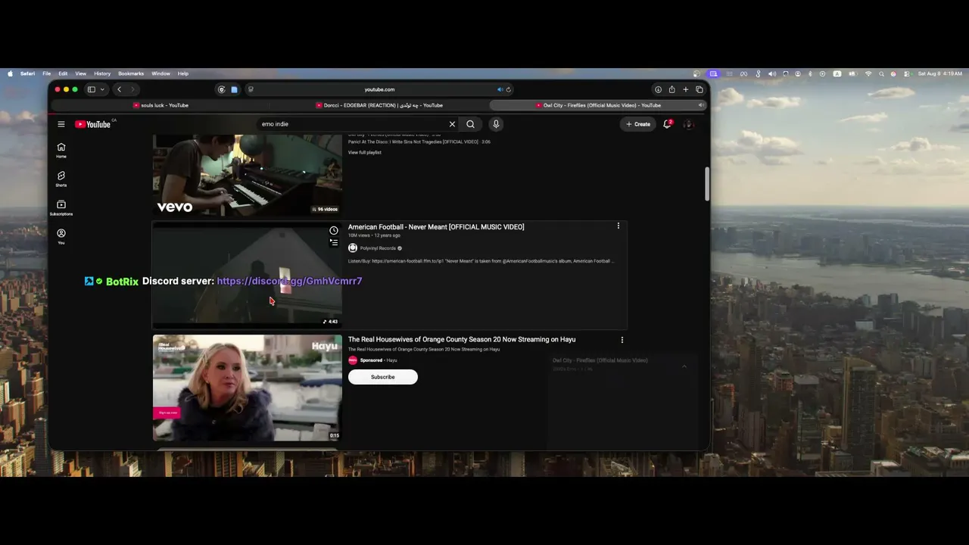Image resolution: width=969 pixels, height=545 pixels.
Task: Open the vevo playlist thumbnail
Action: tap(248, 175)
